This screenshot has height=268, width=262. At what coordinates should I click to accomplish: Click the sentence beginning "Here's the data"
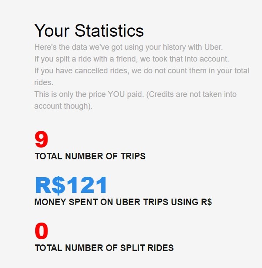pos(129,47)
